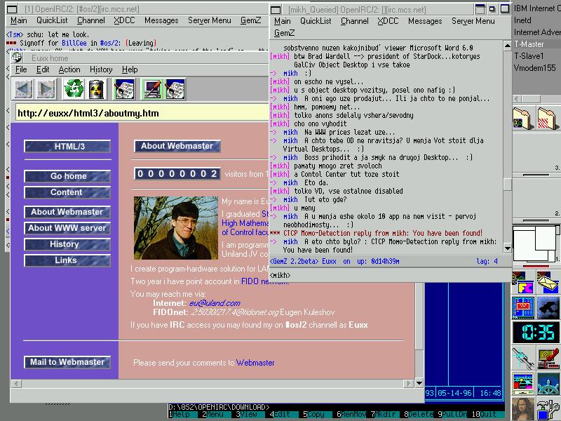
Task: Click the 7Mkdir function key at the bottom
Action: [x=383, y=414]
